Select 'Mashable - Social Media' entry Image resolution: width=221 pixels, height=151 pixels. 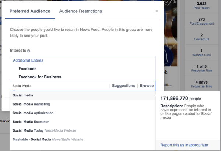coord(83,140)
